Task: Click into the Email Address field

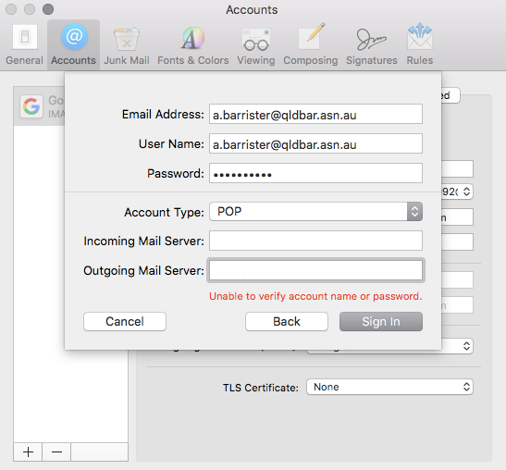Action: coord(315,115)
